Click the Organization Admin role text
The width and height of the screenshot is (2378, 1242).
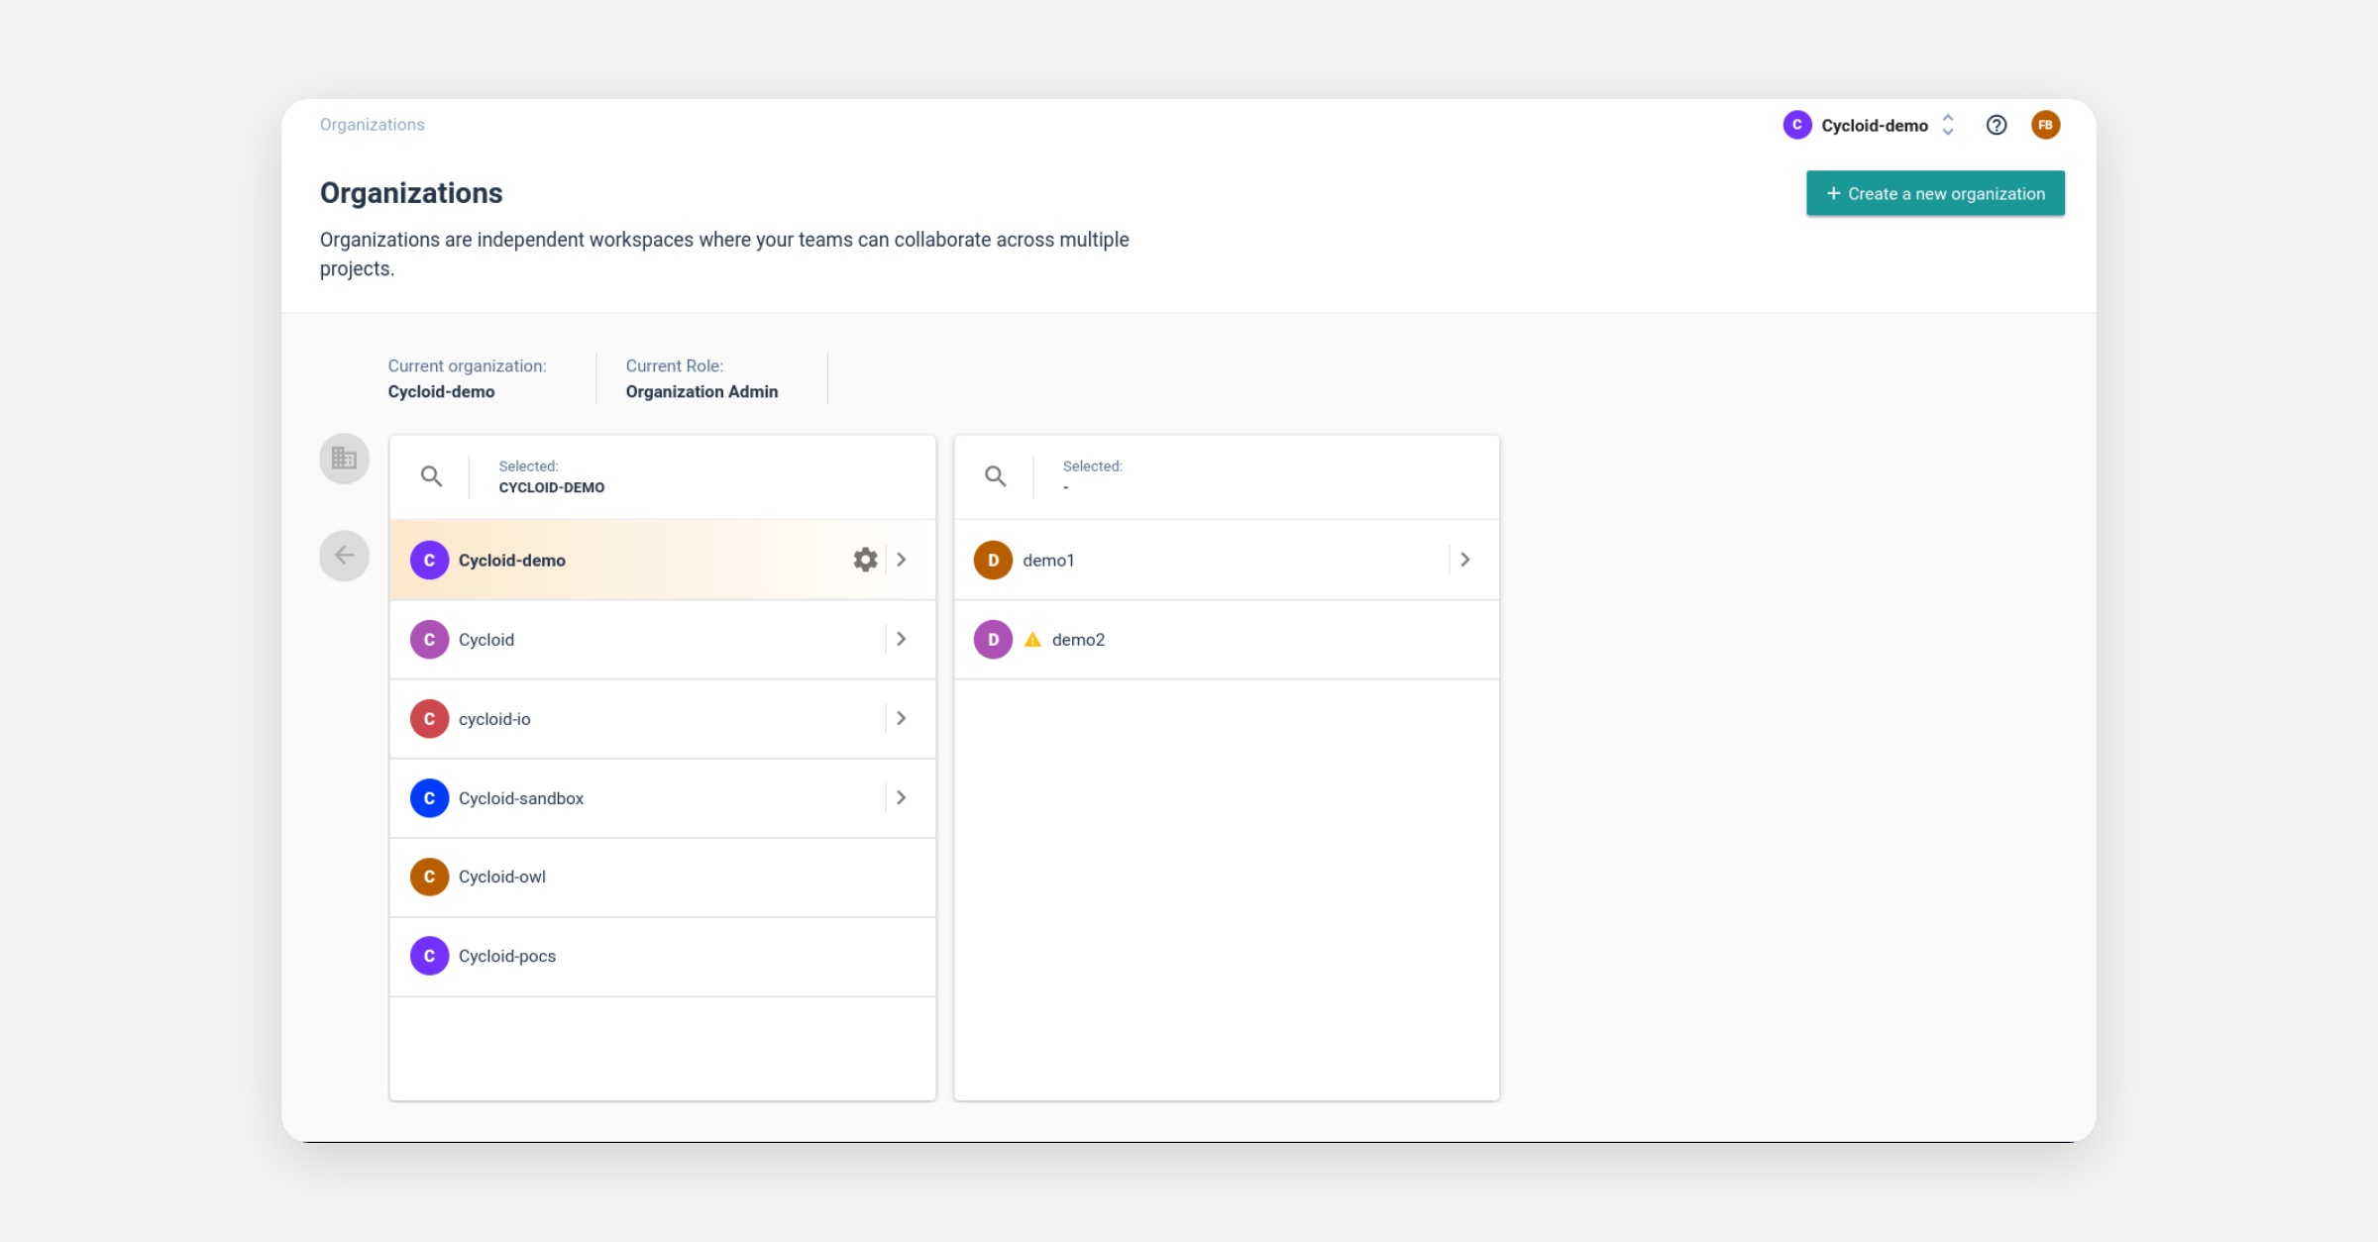tap(702, 392)
